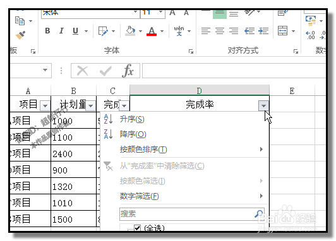336x241 pixels.
Task: Select cell with value 2400
Action: coord(73,153)
